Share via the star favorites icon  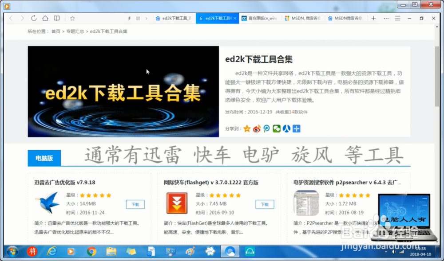pos(247,129)
